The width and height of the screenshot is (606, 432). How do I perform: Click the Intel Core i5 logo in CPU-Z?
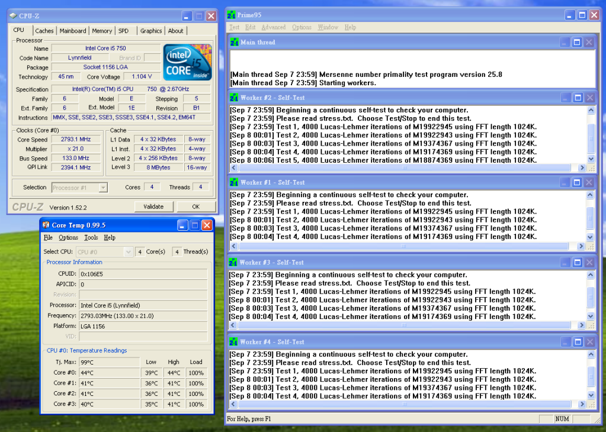[x=187, y=62]
